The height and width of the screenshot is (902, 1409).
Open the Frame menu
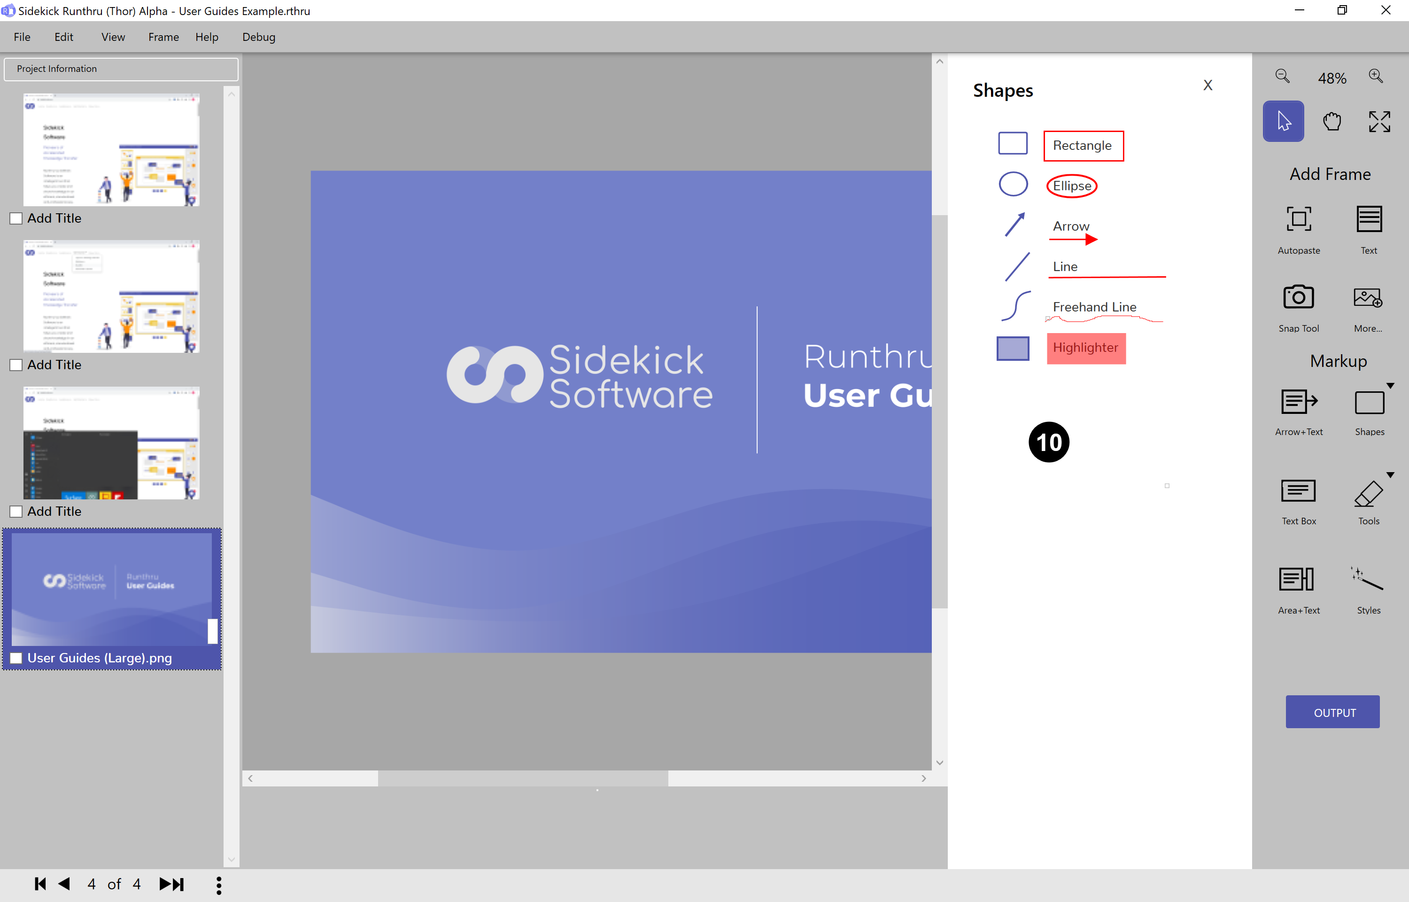163,37
